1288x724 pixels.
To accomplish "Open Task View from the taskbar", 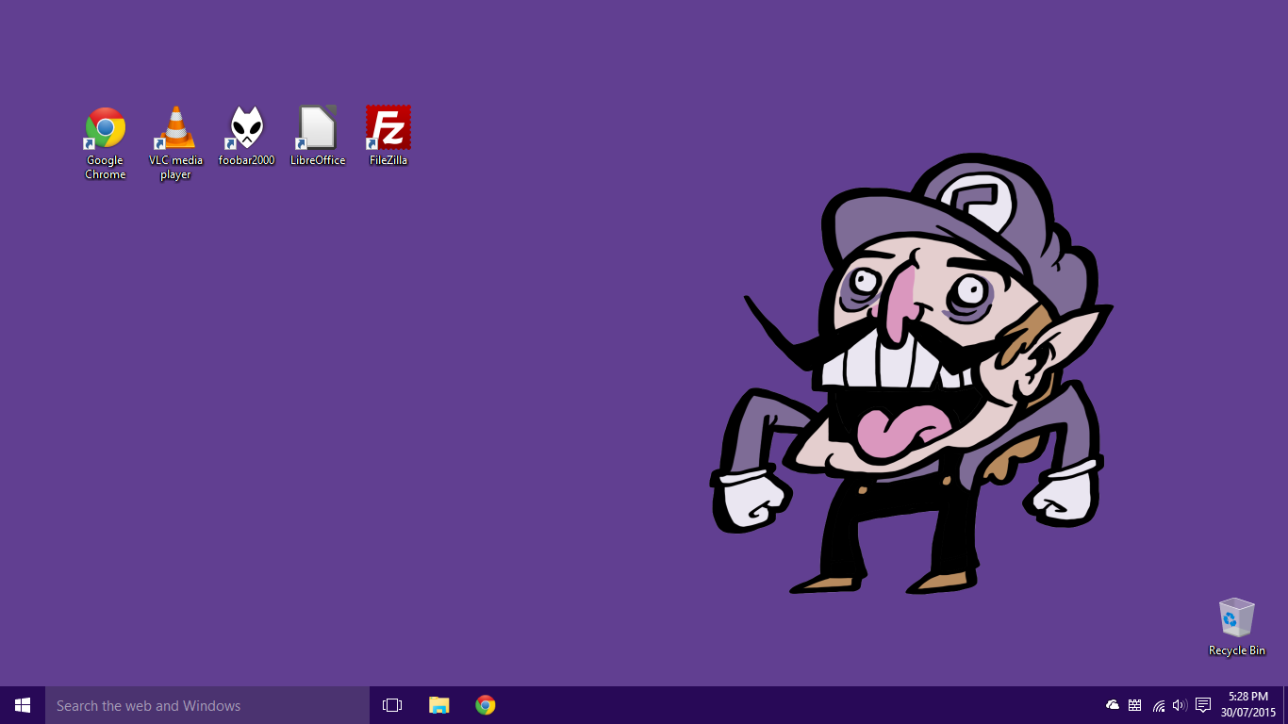I will [392, 705].
